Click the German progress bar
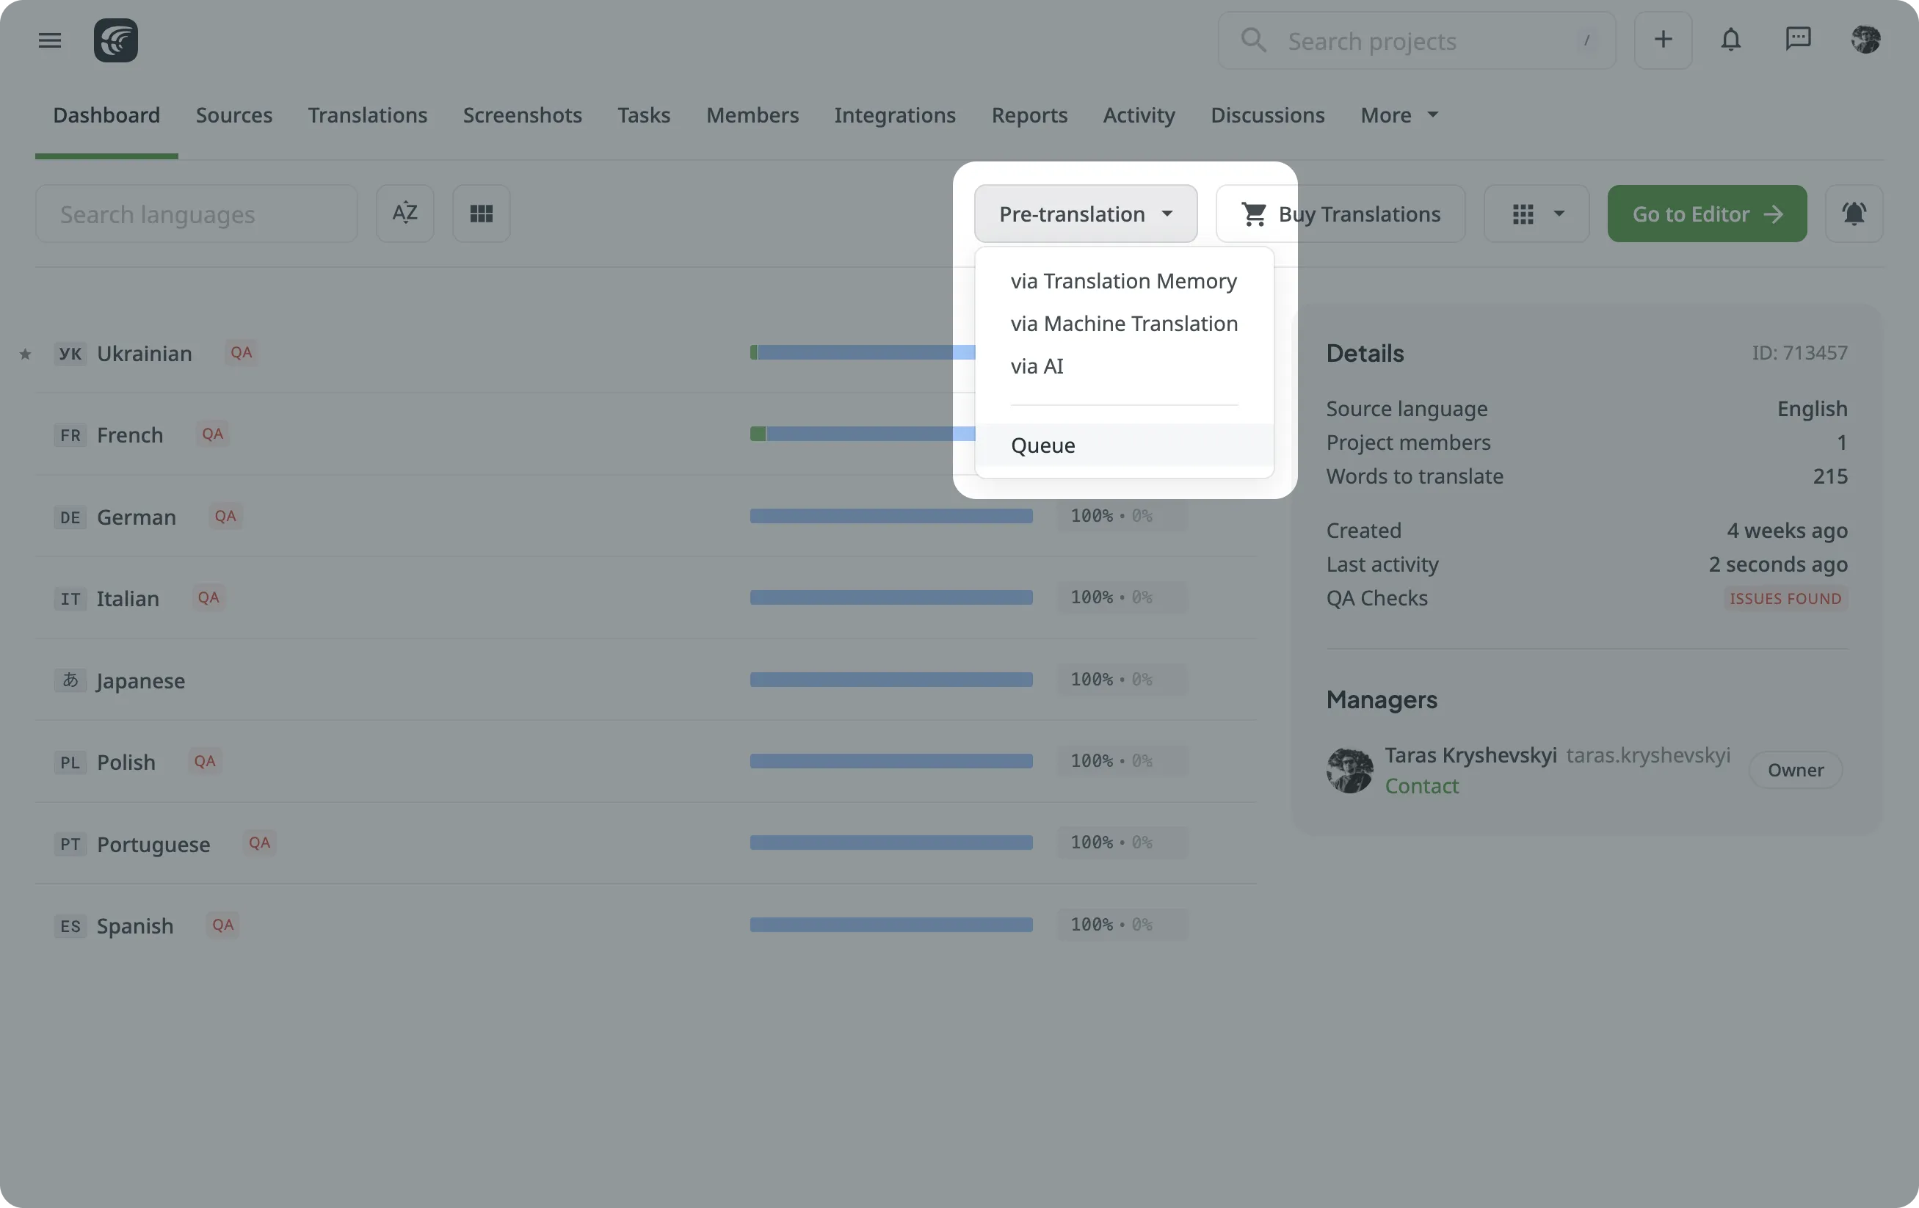 click(x=890, y=517)
